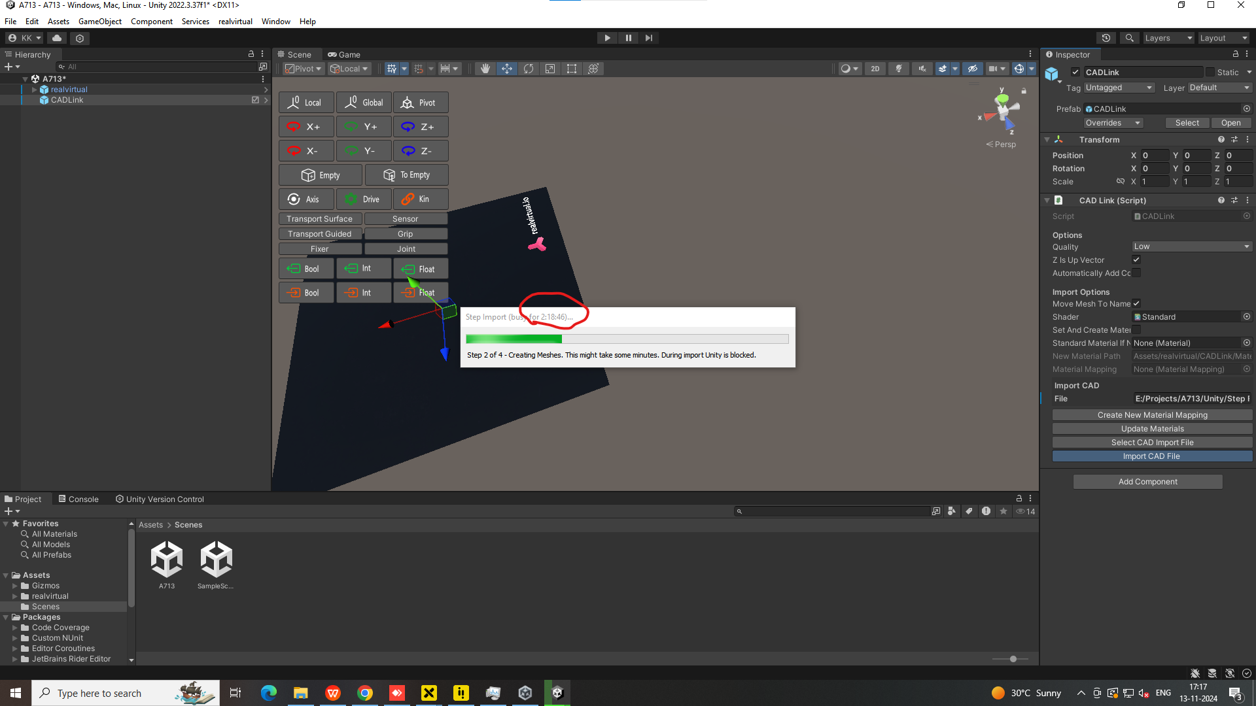Click the Pause button
Screen dimensions: 1256x706
click(628, 38)
